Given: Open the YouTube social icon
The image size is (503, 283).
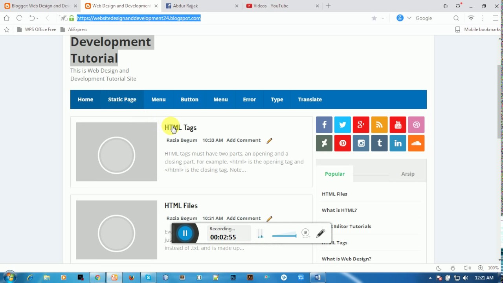Looking at the screenshot, I should 398,125.
